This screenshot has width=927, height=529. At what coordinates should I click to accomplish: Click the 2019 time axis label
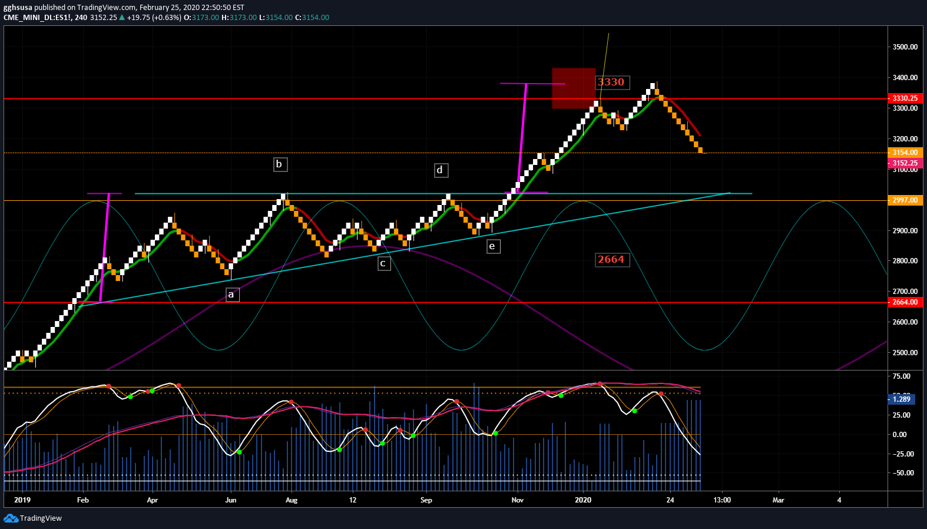pos(22,500)
